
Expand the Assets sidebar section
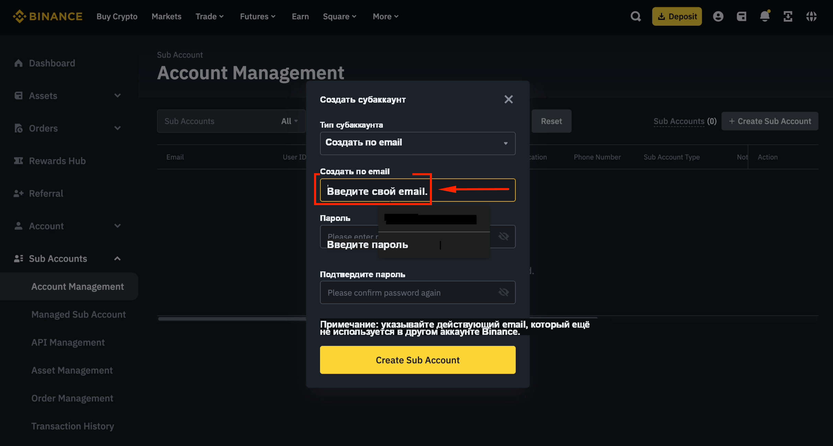117,96
